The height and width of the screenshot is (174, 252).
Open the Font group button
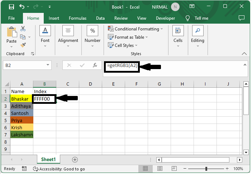click(x=45, y=36)
